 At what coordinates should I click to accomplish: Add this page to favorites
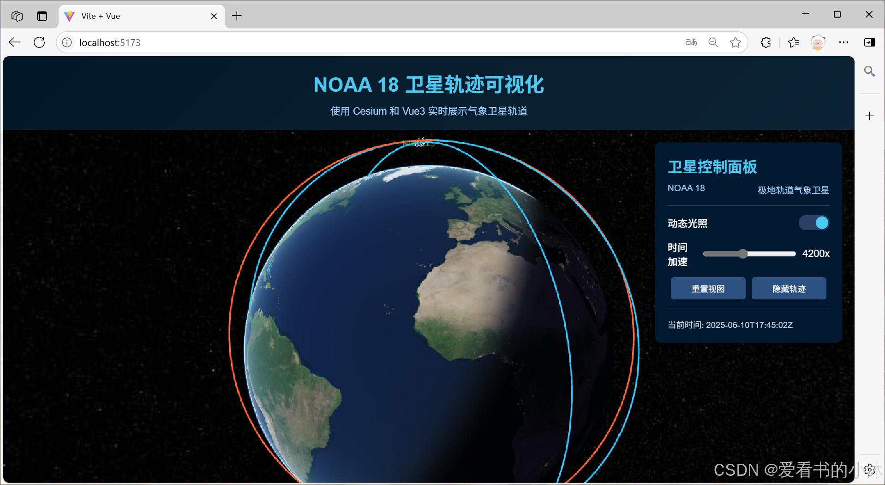[736, 42]
